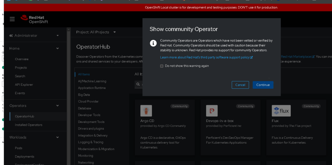
Task: Filter by Development Tools category
Action: tap(91, 122)
